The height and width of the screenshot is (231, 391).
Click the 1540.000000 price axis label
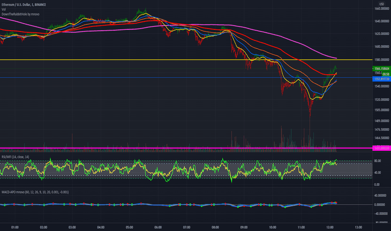coord(382,86)
